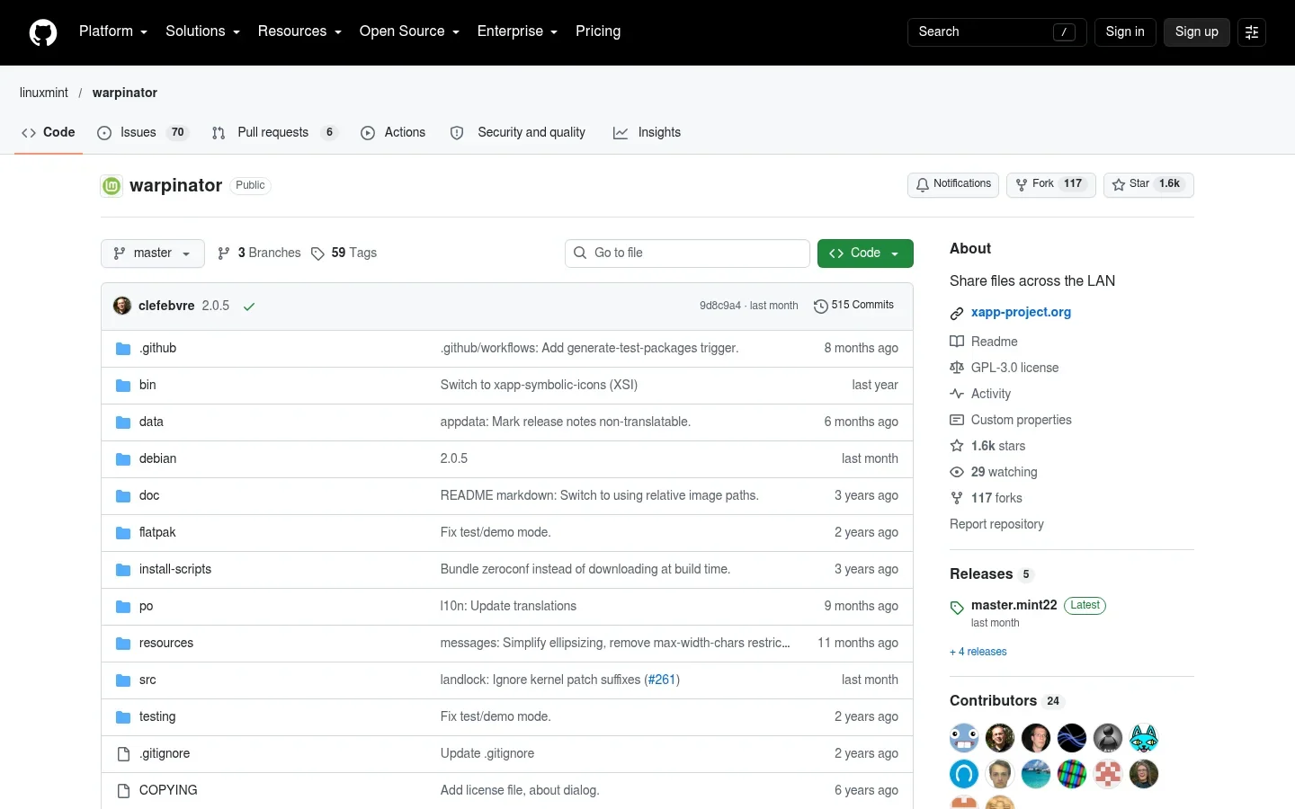
Task: Click the pulse icon next to Activity
Action: pos(957,394)
